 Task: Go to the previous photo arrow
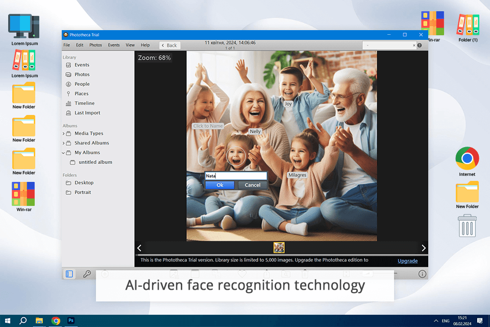click(x=139, y=248)
